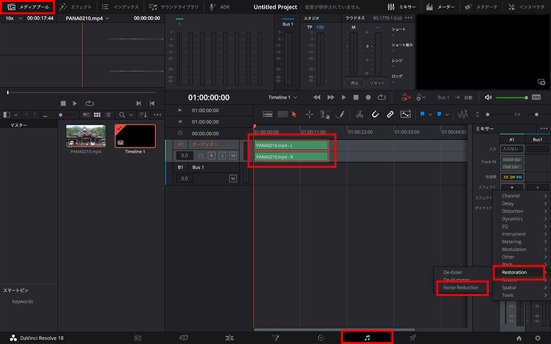Select the arrow pointer tool

tap(294, 114)
